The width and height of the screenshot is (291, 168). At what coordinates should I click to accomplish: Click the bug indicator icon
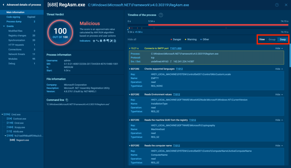[x=101, y=41]
